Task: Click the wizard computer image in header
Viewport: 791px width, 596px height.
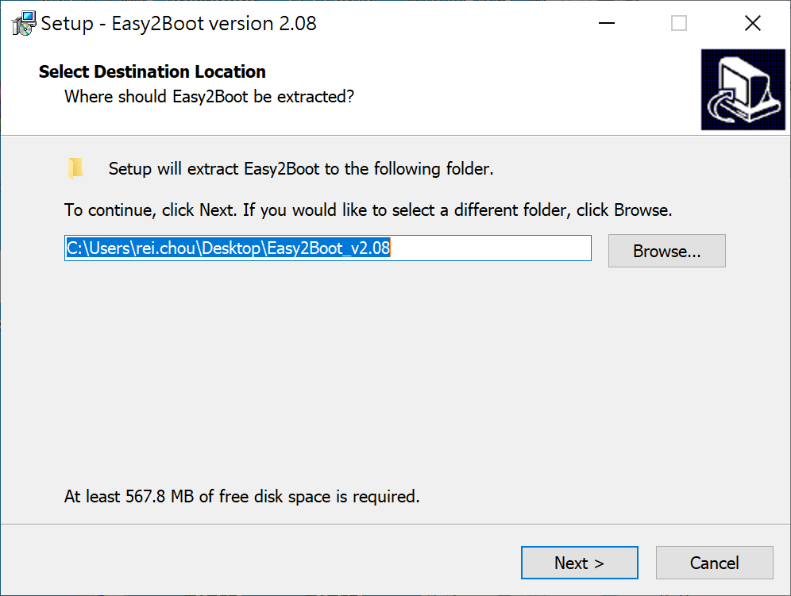Action: 742,89
